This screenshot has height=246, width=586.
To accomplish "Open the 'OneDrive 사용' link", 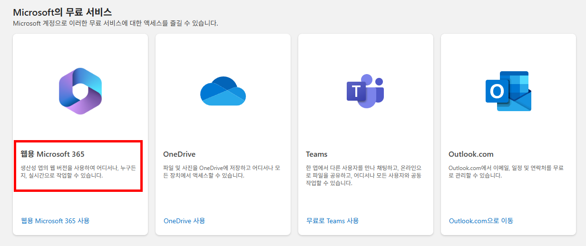I will pyautogui.click(x=185, y=221).
